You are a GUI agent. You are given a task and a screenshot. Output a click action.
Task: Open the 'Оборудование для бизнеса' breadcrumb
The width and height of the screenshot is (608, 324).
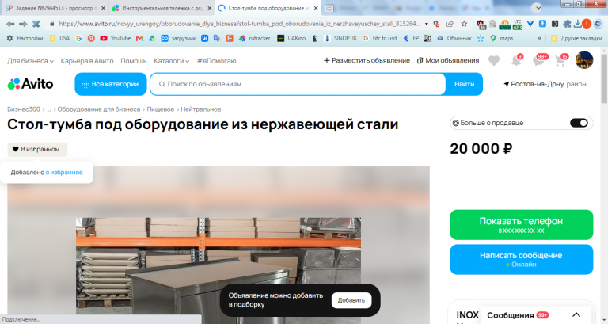click(x=99, y=109)
